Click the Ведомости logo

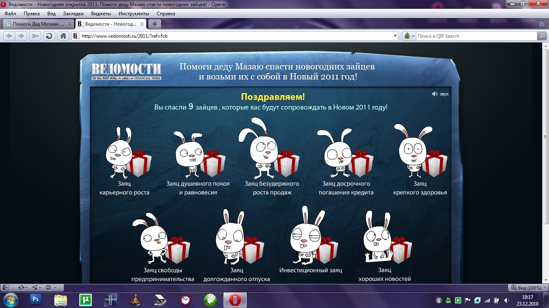point(126,72)
